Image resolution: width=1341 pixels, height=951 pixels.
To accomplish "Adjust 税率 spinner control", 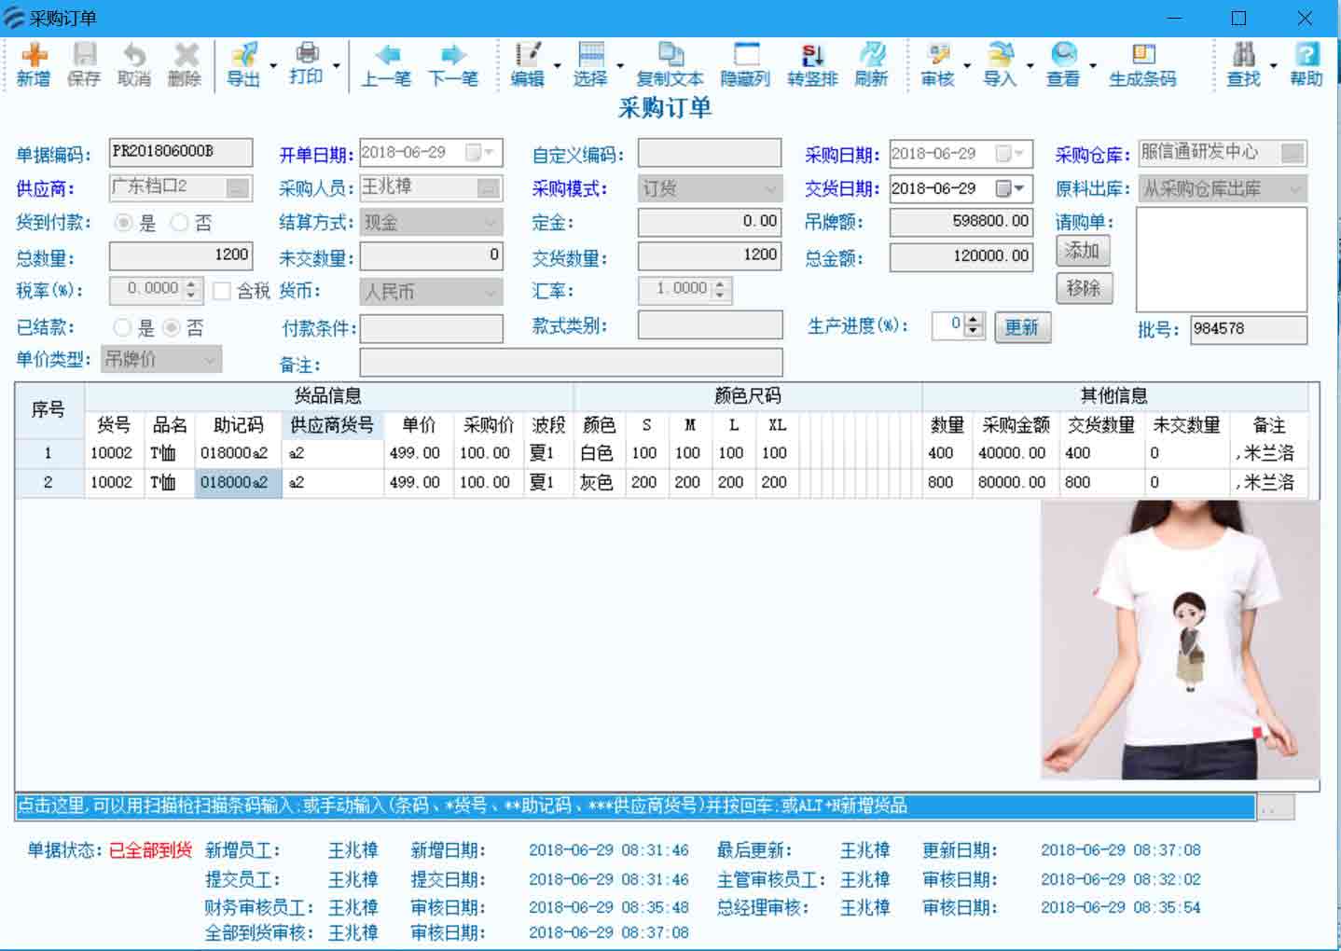I will (x=191, y=290).
